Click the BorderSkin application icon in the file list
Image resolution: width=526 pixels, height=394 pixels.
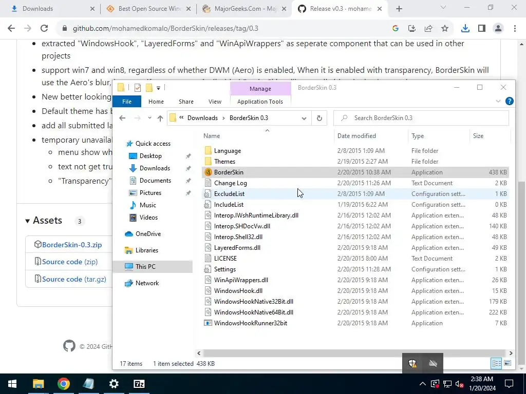click(x=208, y=172)
